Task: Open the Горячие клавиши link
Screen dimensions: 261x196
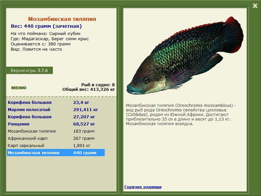Action: click(143, 187)
